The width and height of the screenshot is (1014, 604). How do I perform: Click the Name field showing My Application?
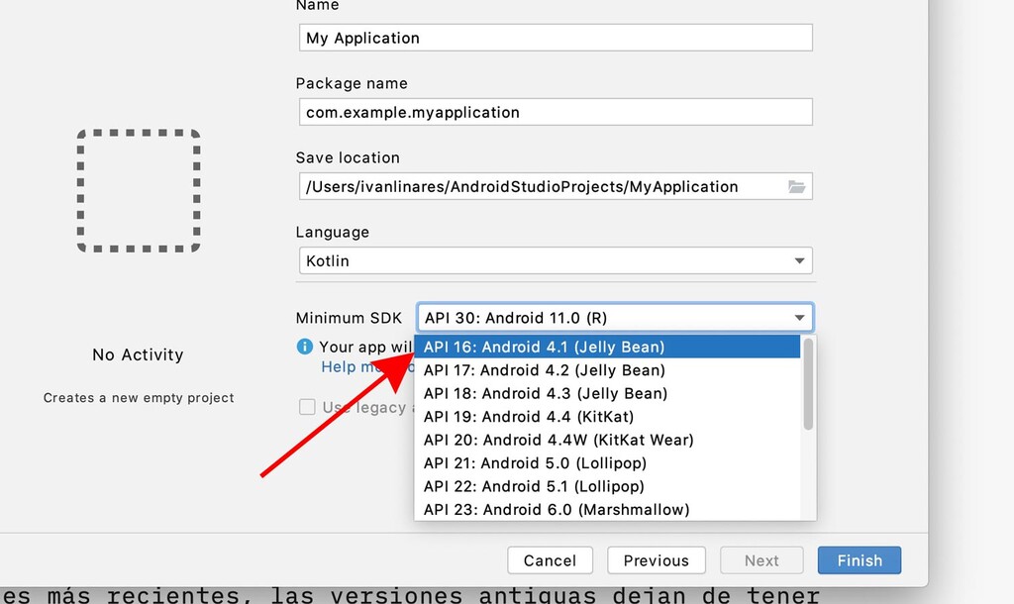point(555,37)
